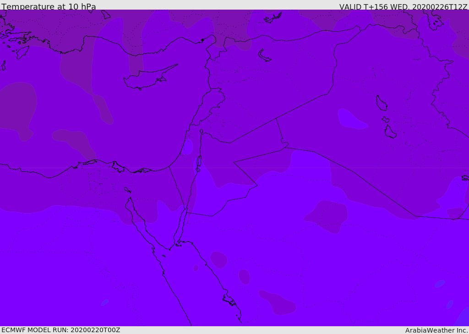
Task: Click the 'ECMWF MODEL RUN: 20200220T00Z' footer text
Action: click(61, 330)
